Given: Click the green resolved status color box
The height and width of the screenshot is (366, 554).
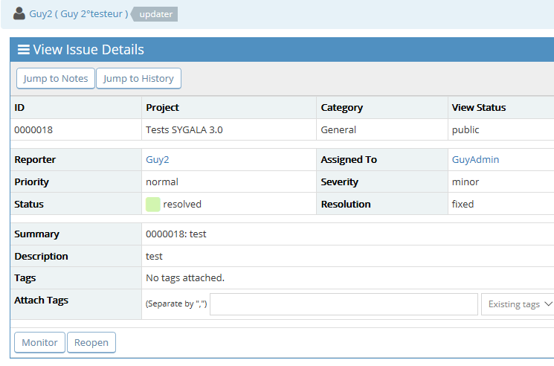Looking at the screenshot, I should 153,204.
